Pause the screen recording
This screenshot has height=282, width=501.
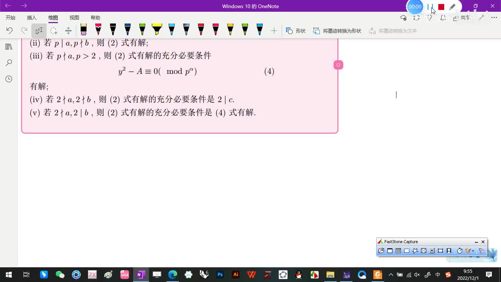430,7
